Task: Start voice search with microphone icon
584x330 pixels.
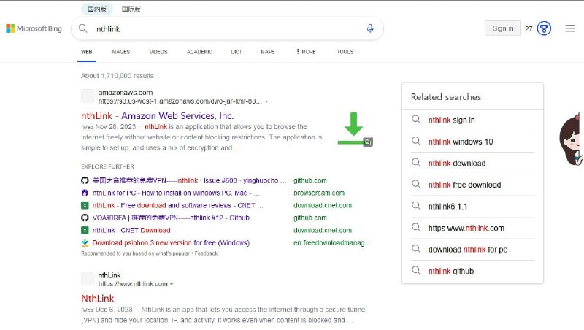Action: pos(370,28)
